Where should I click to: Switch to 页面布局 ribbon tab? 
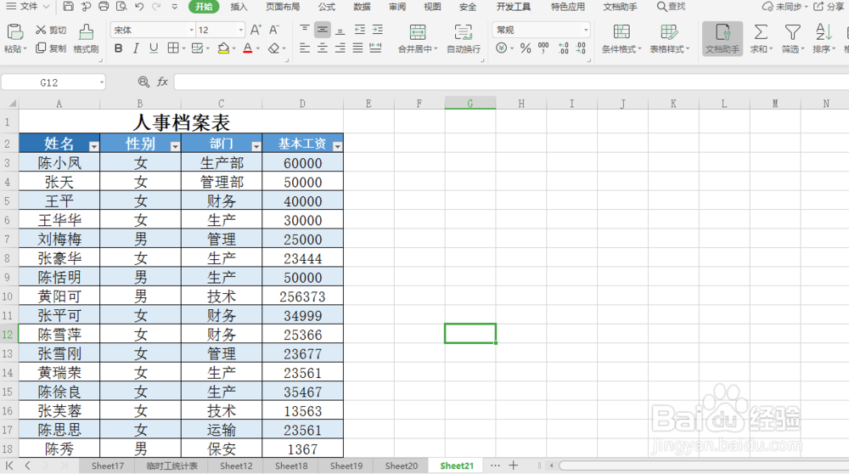point(283,7)
